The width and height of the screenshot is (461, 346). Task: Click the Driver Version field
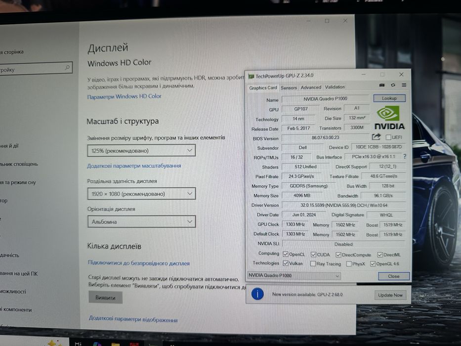(344, 205)
